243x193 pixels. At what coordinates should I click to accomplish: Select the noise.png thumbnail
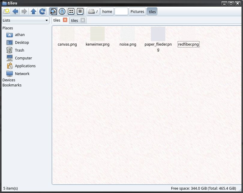tap(128, 34)
